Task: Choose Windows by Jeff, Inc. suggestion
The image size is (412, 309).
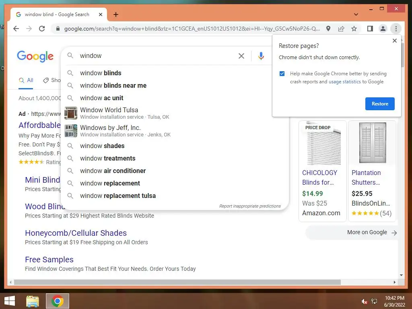Action: [175, 131]
